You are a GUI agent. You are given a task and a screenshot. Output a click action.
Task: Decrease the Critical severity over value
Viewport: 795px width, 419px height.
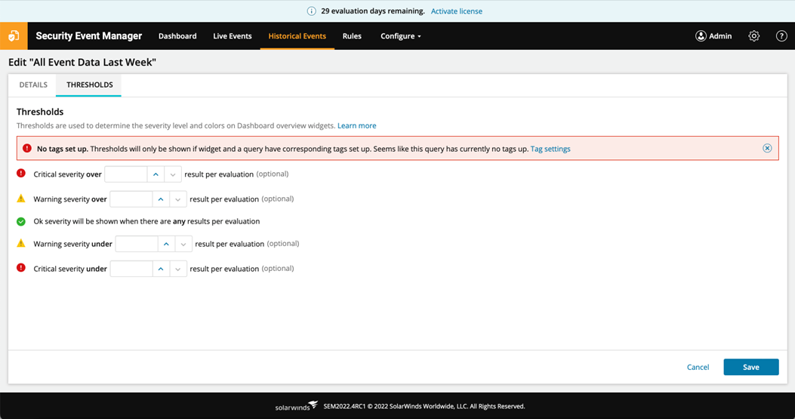click(173, 174)
